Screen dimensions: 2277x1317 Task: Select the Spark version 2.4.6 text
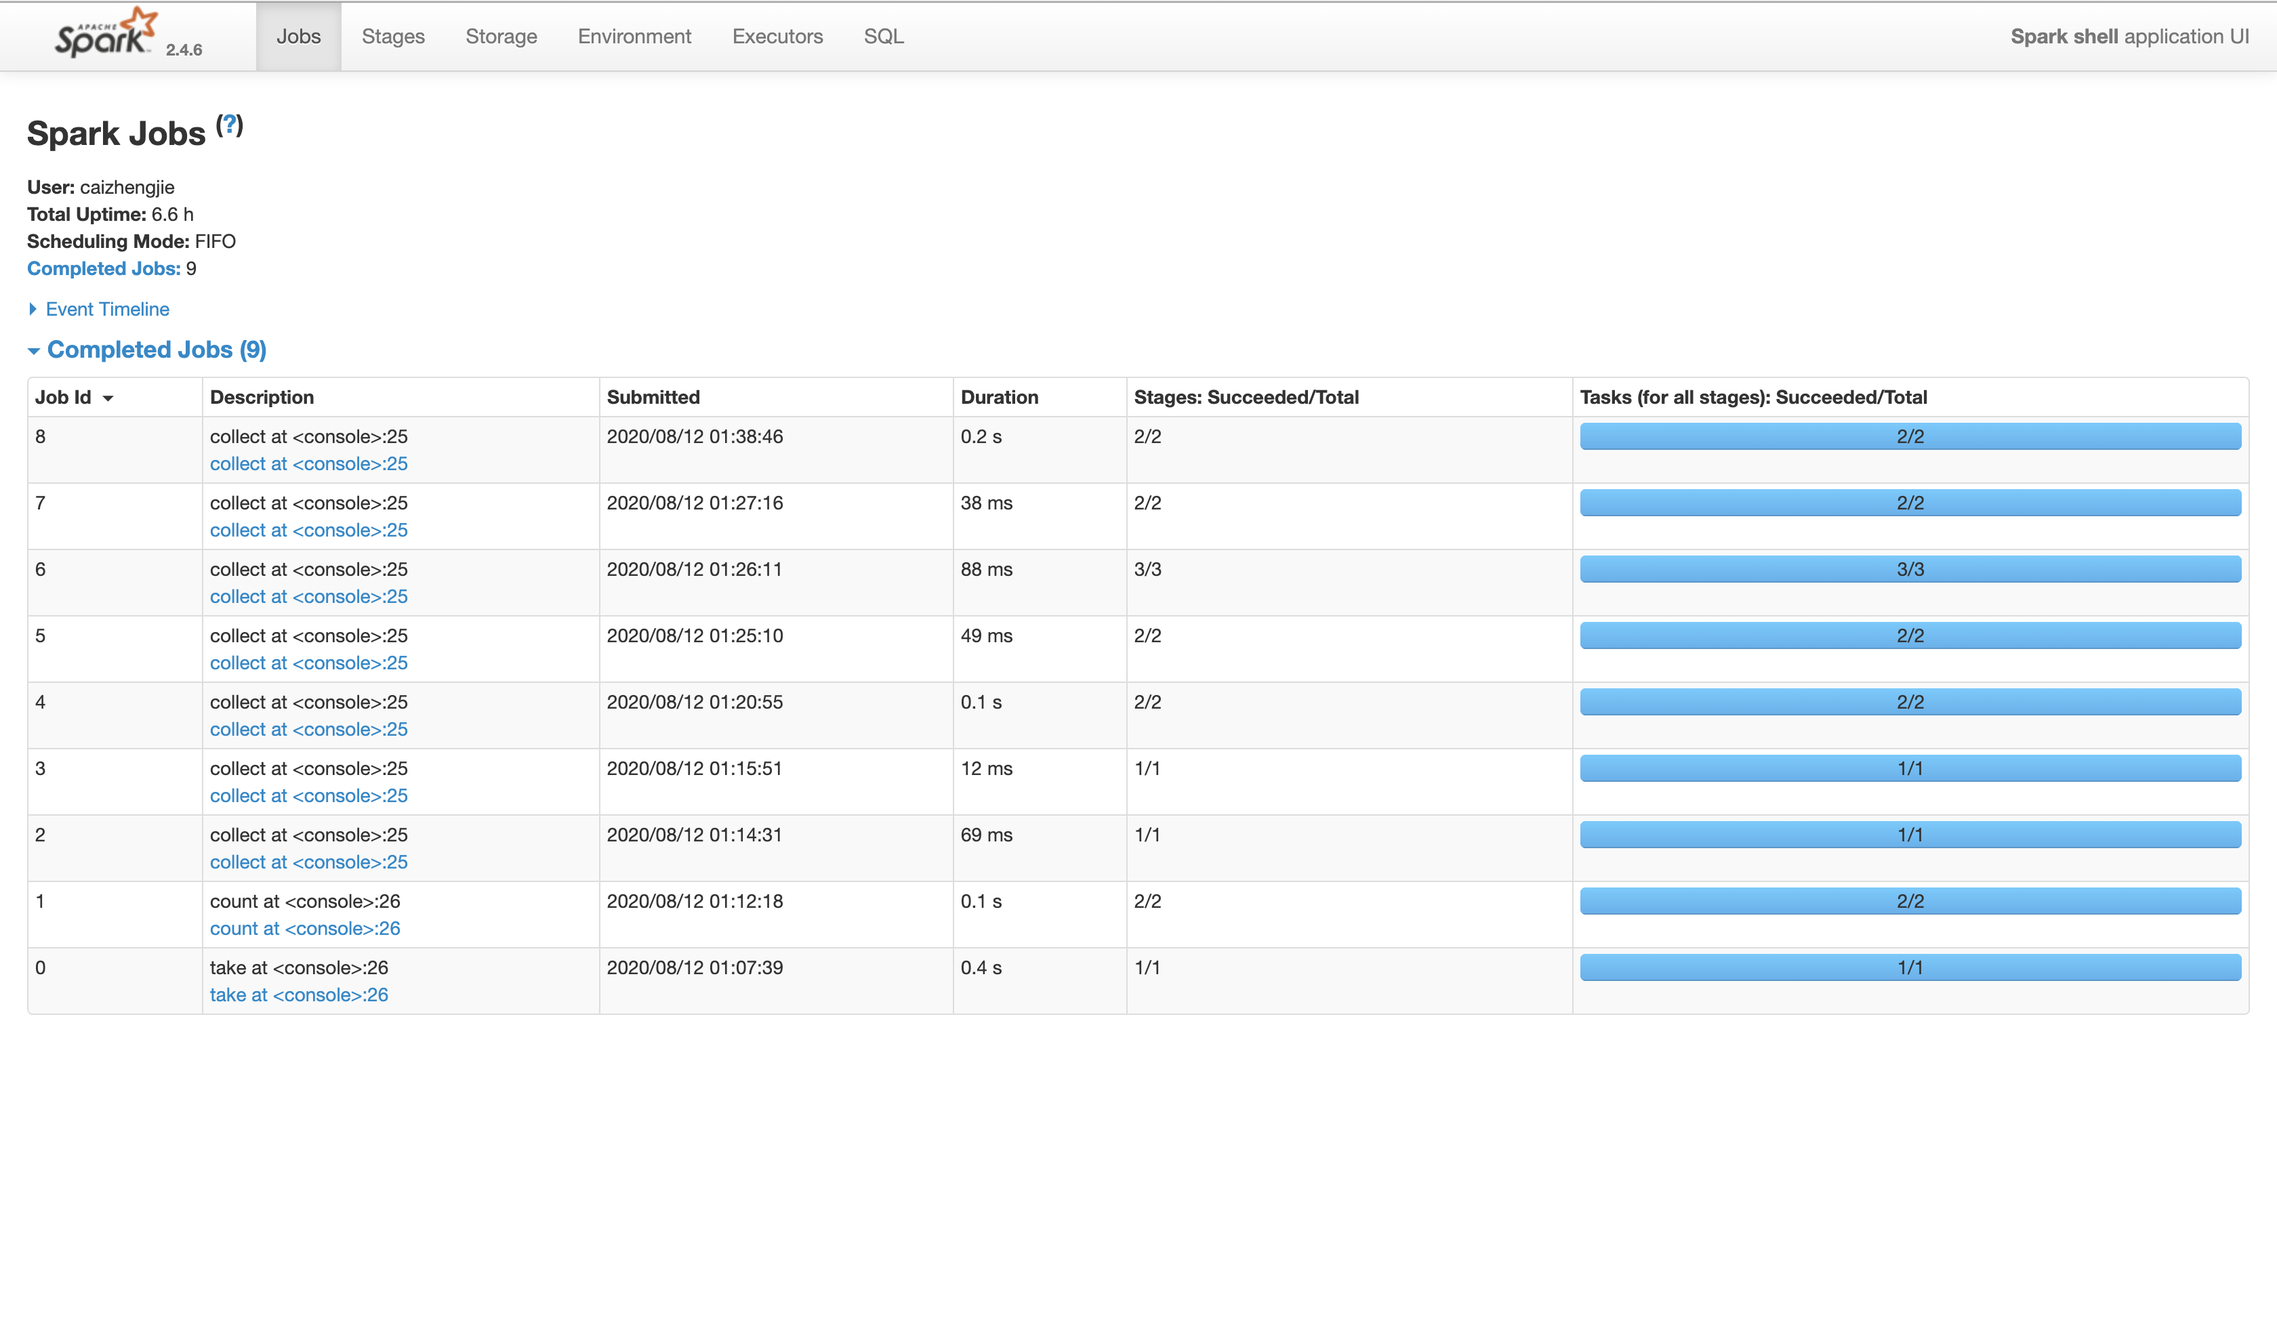184,49
